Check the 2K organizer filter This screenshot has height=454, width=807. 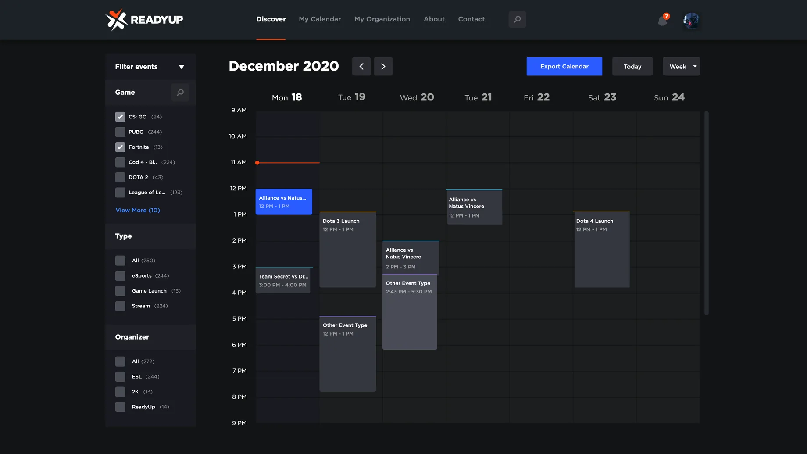click(x=120, y=392)
